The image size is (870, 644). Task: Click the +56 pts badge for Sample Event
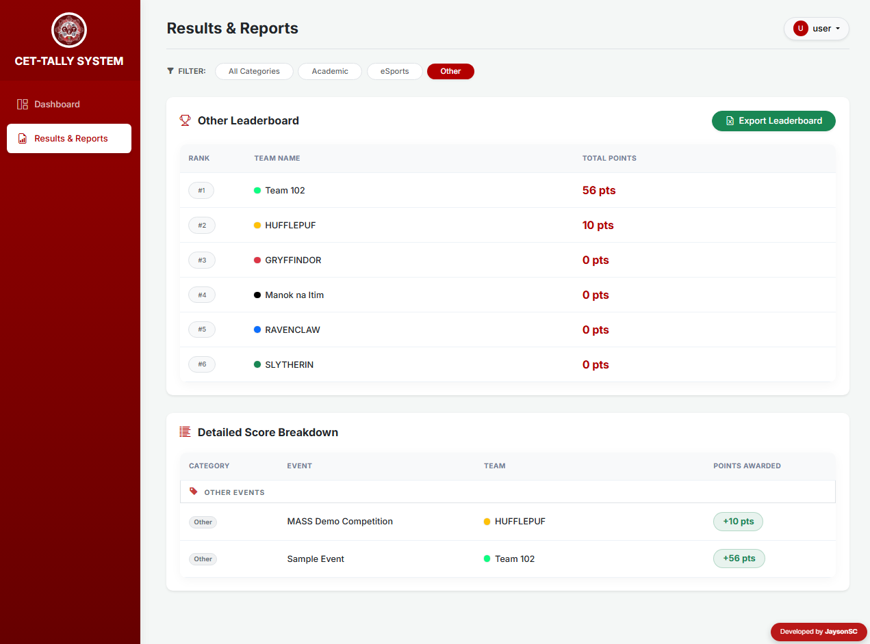739,559
